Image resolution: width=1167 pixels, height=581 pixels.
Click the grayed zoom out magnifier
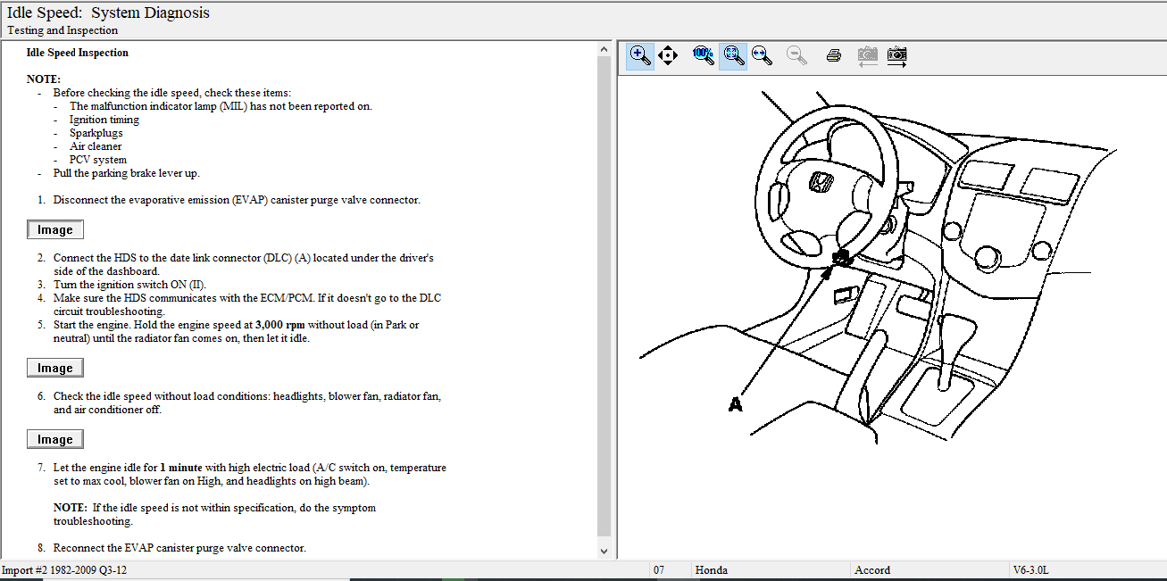[797, 55]
